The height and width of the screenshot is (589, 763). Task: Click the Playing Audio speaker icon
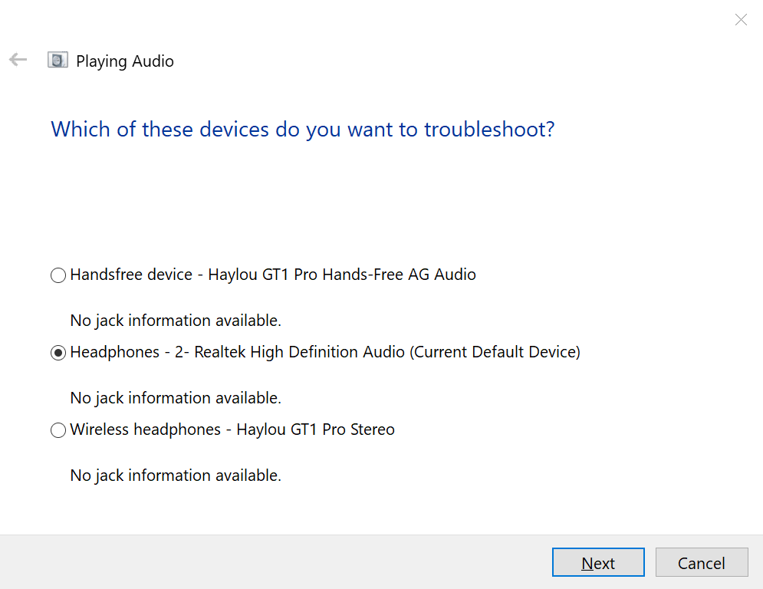(58, 59)
